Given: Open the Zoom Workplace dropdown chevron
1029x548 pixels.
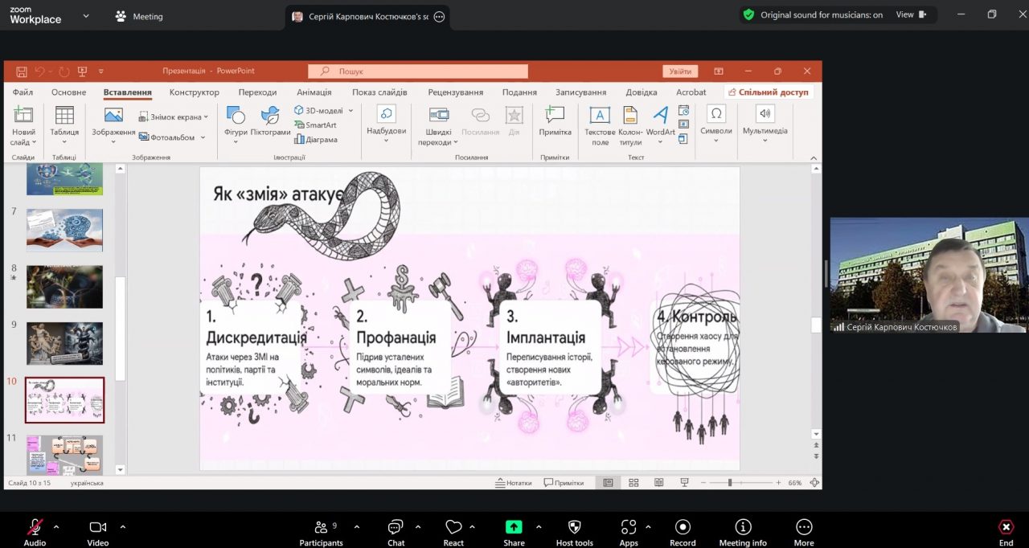Looking at the screenshot, I should [86, 15].
